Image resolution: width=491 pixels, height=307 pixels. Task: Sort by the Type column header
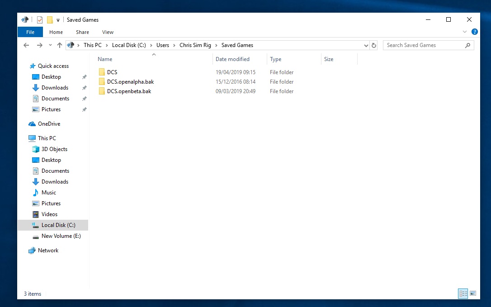(x=275, y=59)
